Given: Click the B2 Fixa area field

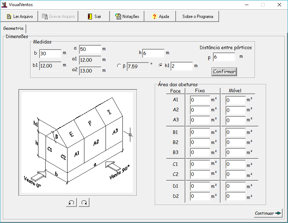Looking at the screenshot, I should click(200, 143).
